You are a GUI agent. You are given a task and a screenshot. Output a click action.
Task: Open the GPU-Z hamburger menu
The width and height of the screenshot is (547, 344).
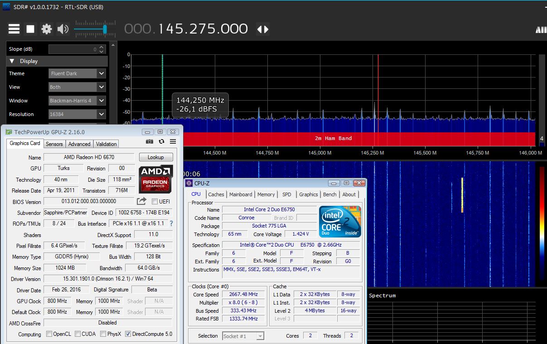click(173, 142)
